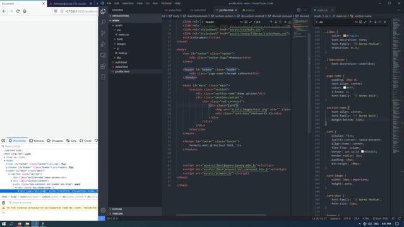Open More Actions for the editor group
The image size is (404, 227).
click(x=306, y=10)
